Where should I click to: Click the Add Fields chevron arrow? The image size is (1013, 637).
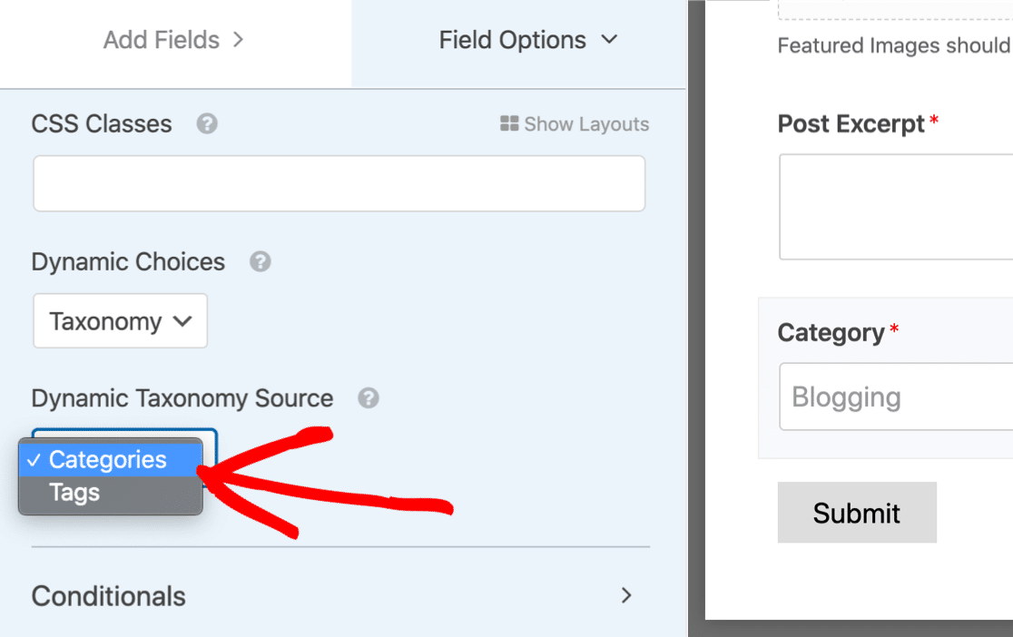click(x=239, y=40)
